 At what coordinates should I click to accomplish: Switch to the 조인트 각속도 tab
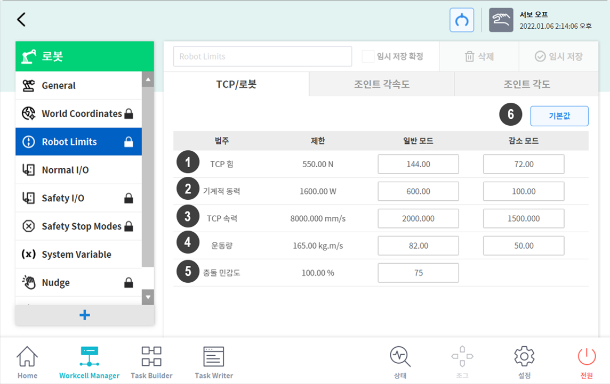pyautogui.click(x=381, y=84)
